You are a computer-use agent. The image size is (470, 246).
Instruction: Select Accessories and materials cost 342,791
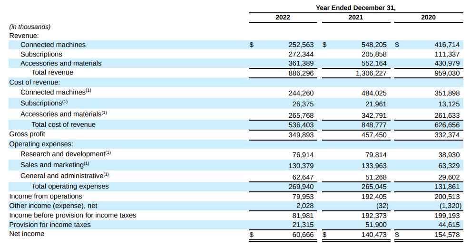point(374,115)
